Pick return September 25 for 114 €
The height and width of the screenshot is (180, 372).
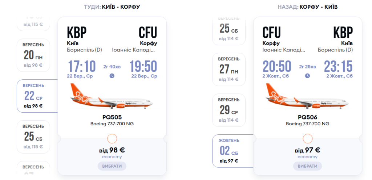pyautogui.click(x=229, y=29)
